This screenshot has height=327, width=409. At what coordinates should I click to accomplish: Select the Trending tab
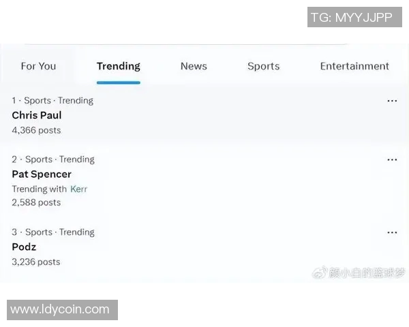(x=119, y=66)
